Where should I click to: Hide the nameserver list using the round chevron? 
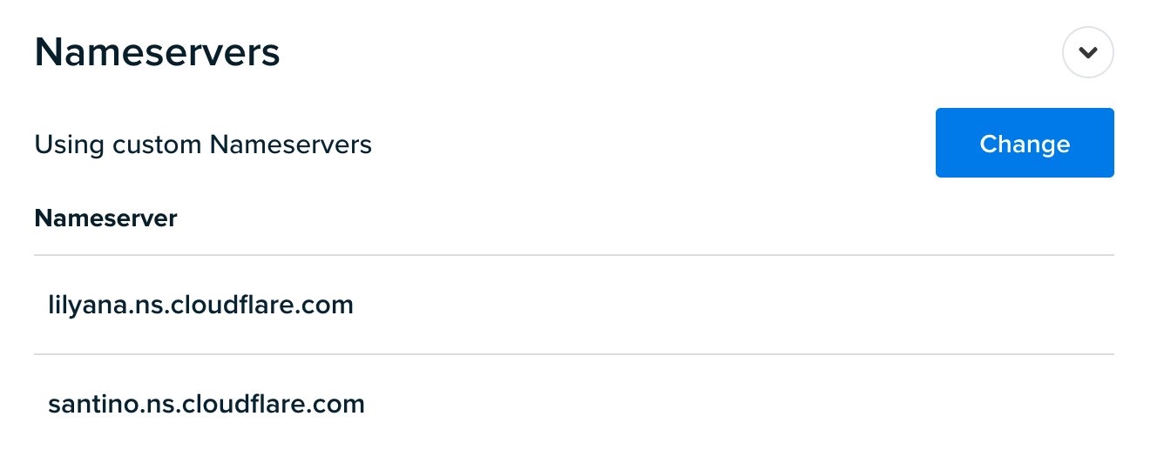pos(1087,52)
